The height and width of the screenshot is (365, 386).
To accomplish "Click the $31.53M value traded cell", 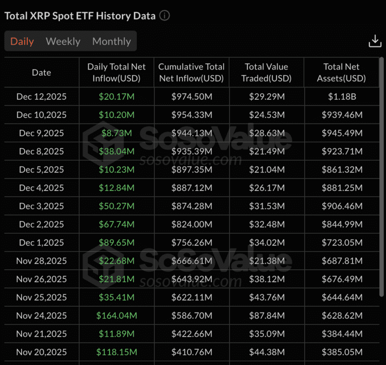I will (x=267, y=206).
